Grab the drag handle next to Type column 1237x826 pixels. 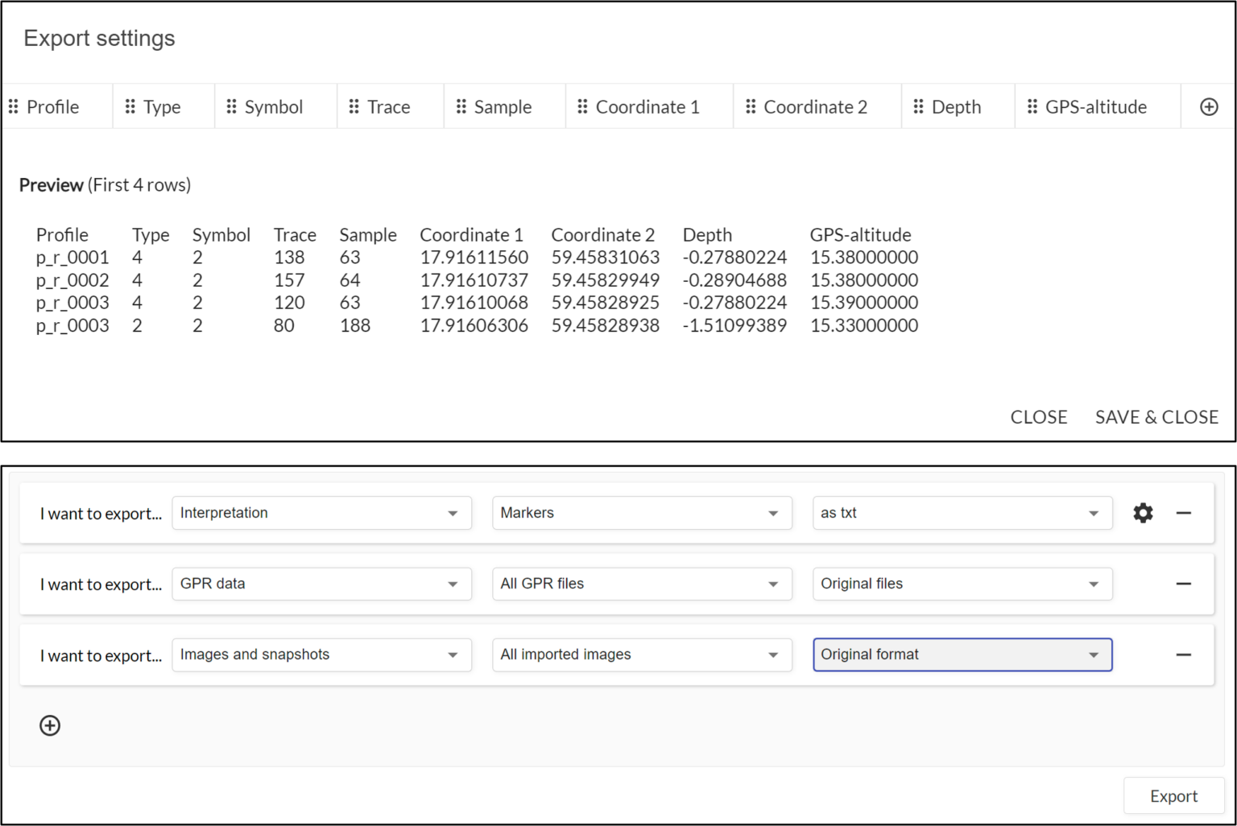[129, 106]
